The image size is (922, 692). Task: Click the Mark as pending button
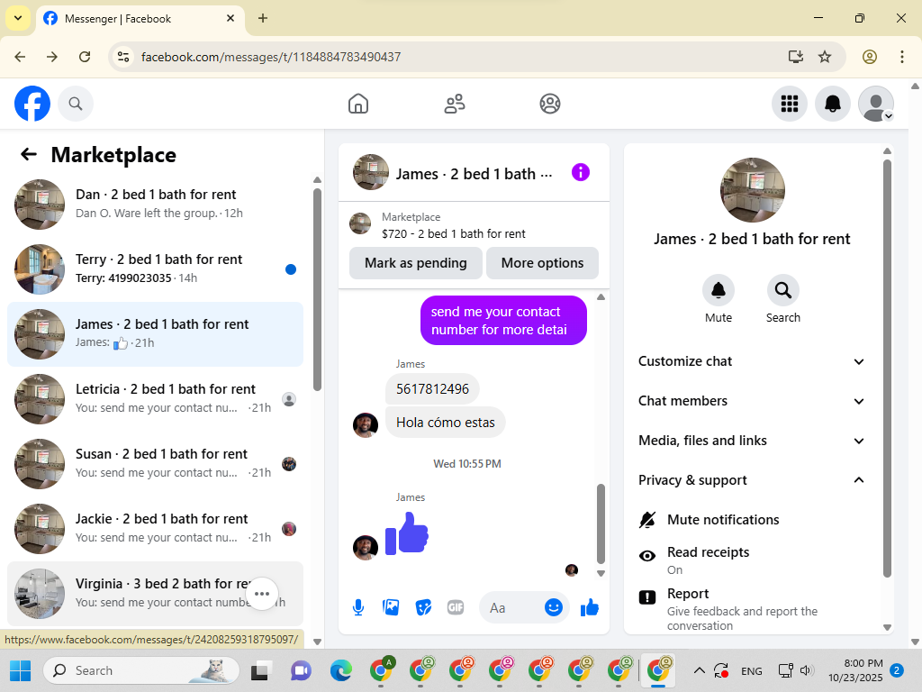coord(416,263)
